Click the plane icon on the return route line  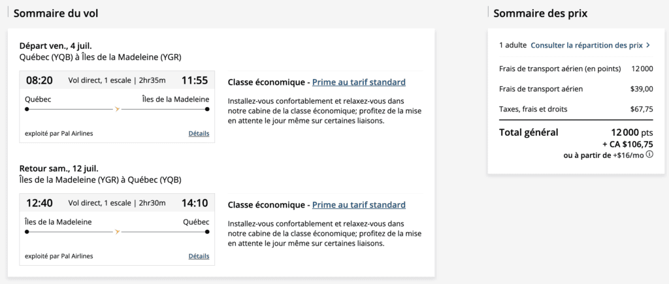(x=118, y=232)
